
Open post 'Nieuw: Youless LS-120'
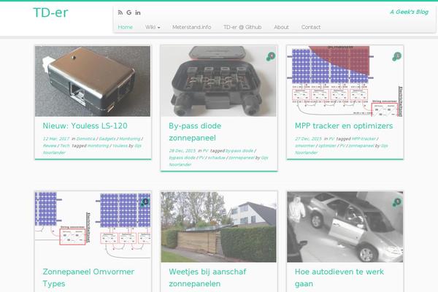(x=85, y=126)
